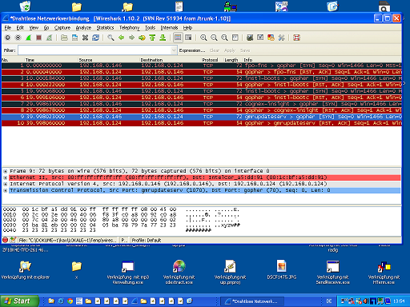The width and height of the screenshot is (410, 307).
Task: Click the filter Apply button
Action: pyautogui.click(x=230, y=50)
